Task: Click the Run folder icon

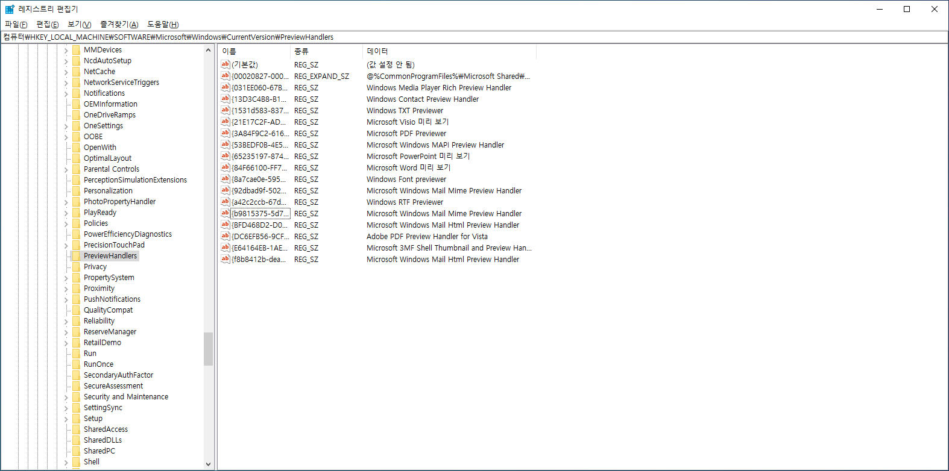Action: coord(76,354)
